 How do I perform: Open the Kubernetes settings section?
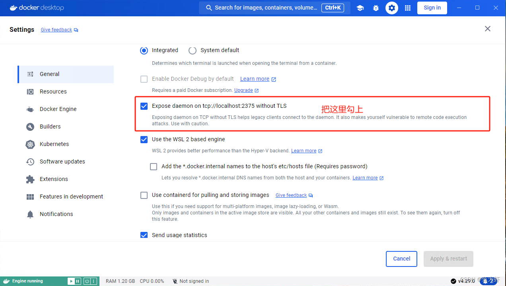click(x=66, y=144)
